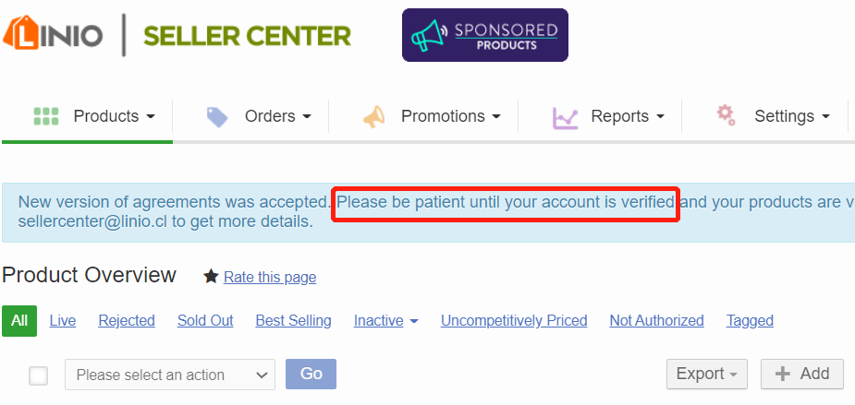This screenshot has height=405, width=855.
Task: Open the 'Please select an action' dropdown
Action: tap(170, 375)
